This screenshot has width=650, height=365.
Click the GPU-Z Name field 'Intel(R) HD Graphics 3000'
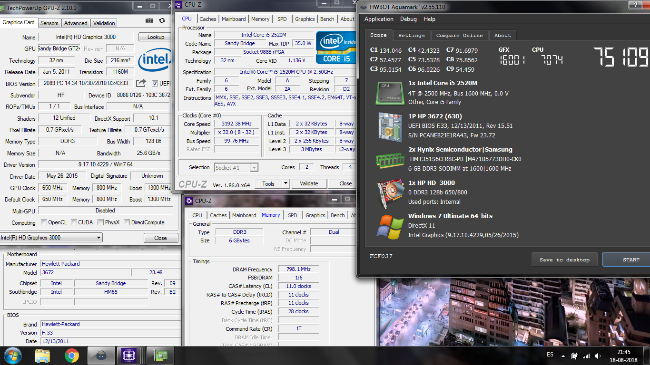pyautogui.click(x=86, y=37)
